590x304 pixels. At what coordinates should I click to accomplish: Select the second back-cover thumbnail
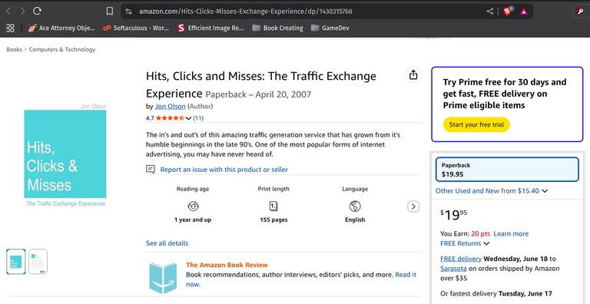click(x=38, y=262)
